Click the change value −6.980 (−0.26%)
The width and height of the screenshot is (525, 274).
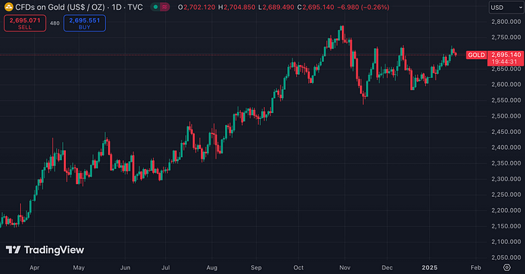(363, 7)
